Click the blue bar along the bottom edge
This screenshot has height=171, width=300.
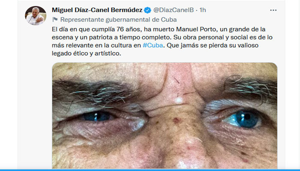click(150, 170)
